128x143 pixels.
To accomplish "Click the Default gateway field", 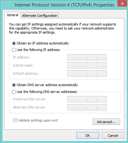I will pyautogui.click(x=87, y=73).
